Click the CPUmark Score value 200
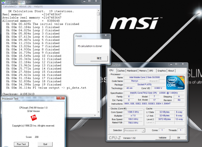Viewport: 202px width, 147px height. pyautogui.click(x=37, y=137)
